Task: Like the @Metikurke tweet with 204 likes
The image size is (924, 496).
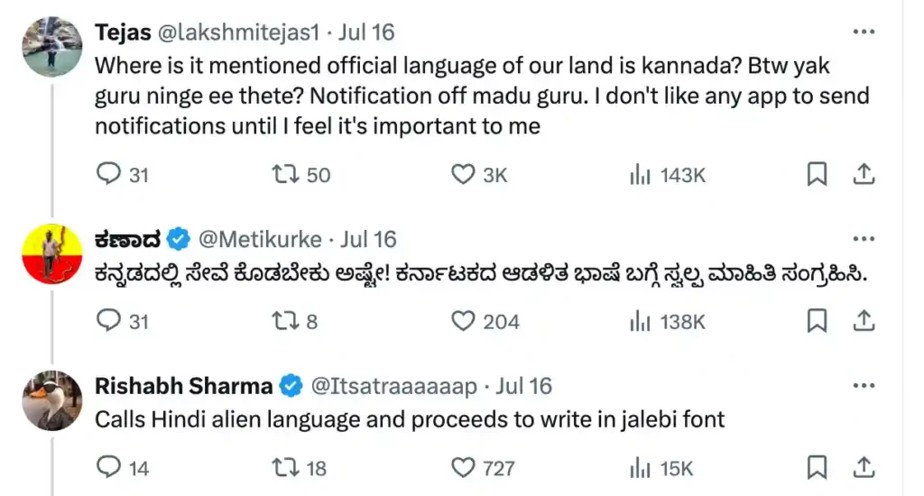Action: pos(463,321)
